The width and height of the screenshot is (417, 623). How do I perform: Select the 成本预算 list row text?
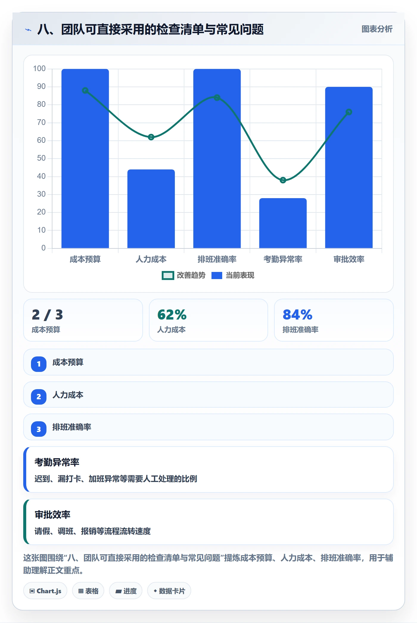(x=68, y=362)
